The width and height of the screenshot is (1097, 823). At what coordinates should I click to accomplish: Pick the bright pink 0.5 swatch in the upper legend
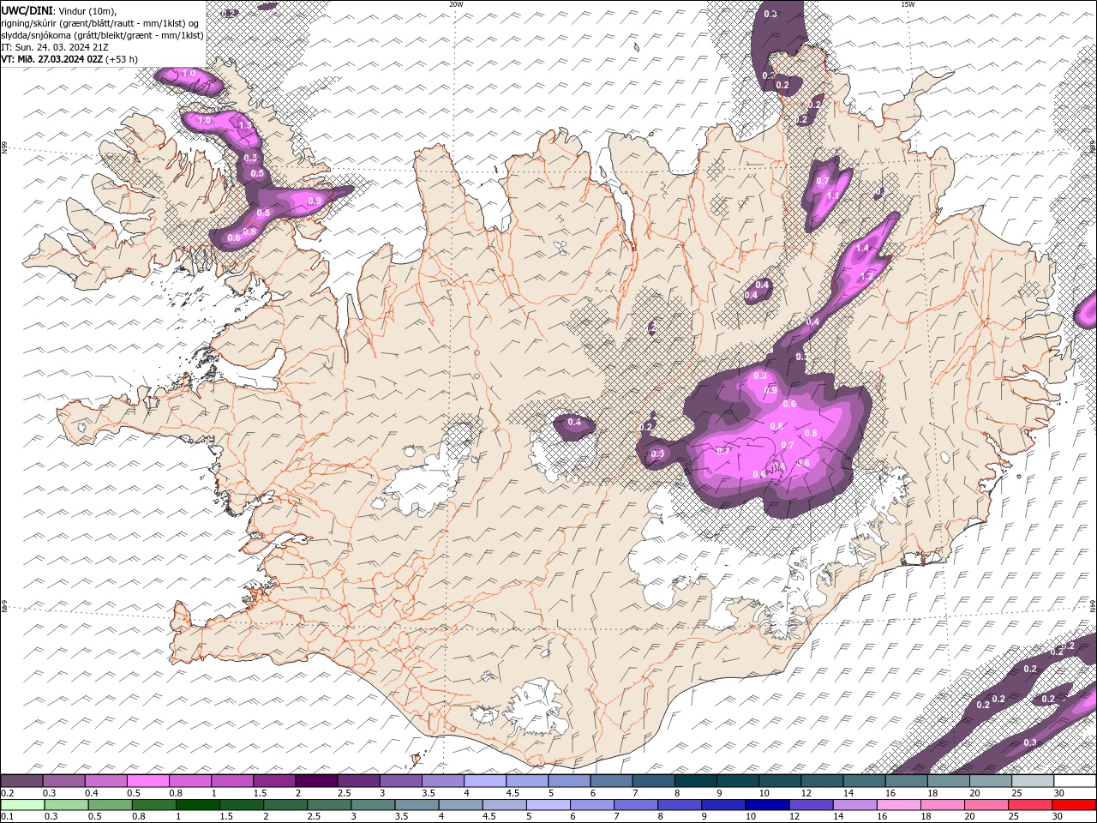[x=147, y=781]
